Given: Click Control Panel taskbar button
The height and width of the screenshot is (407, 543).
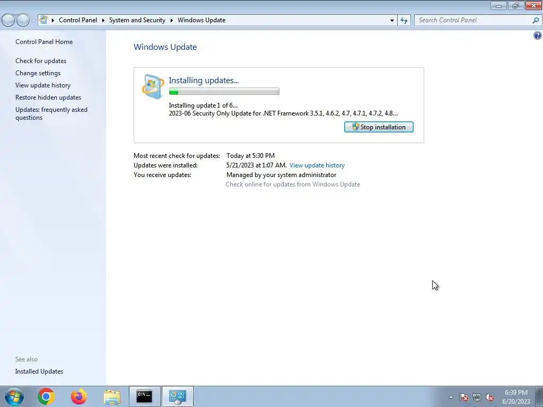Looking at the screenshot, I should click(x=177, y=396).
